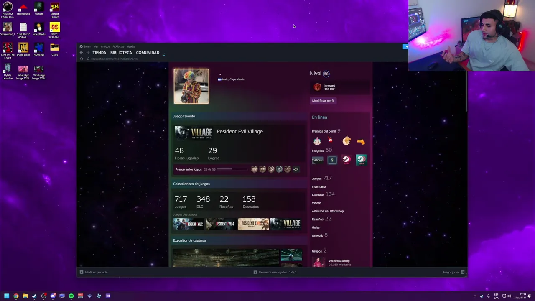Open the Ayuda menu

tap(131, 46)
